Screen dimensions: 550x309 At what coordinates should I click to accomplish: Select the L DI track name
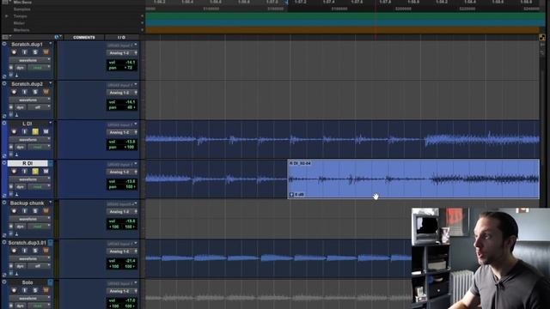tap(27, 124)
